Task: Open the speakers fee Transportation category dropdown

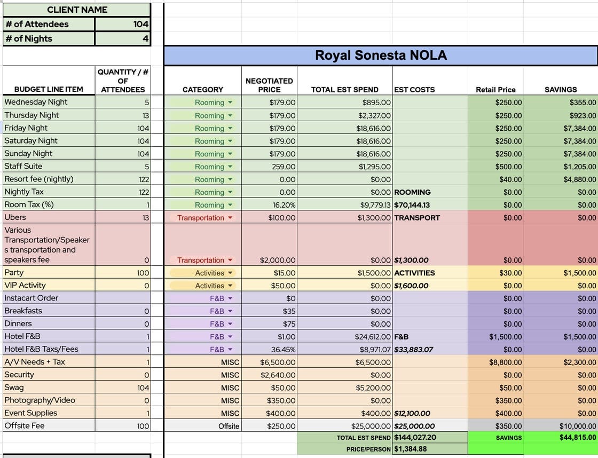Action: 230,260
